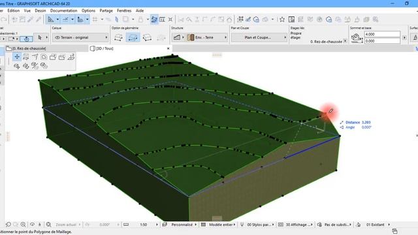Click the magnifier zoom icon
Screen dimensions: 418x235
coord(24,225)
